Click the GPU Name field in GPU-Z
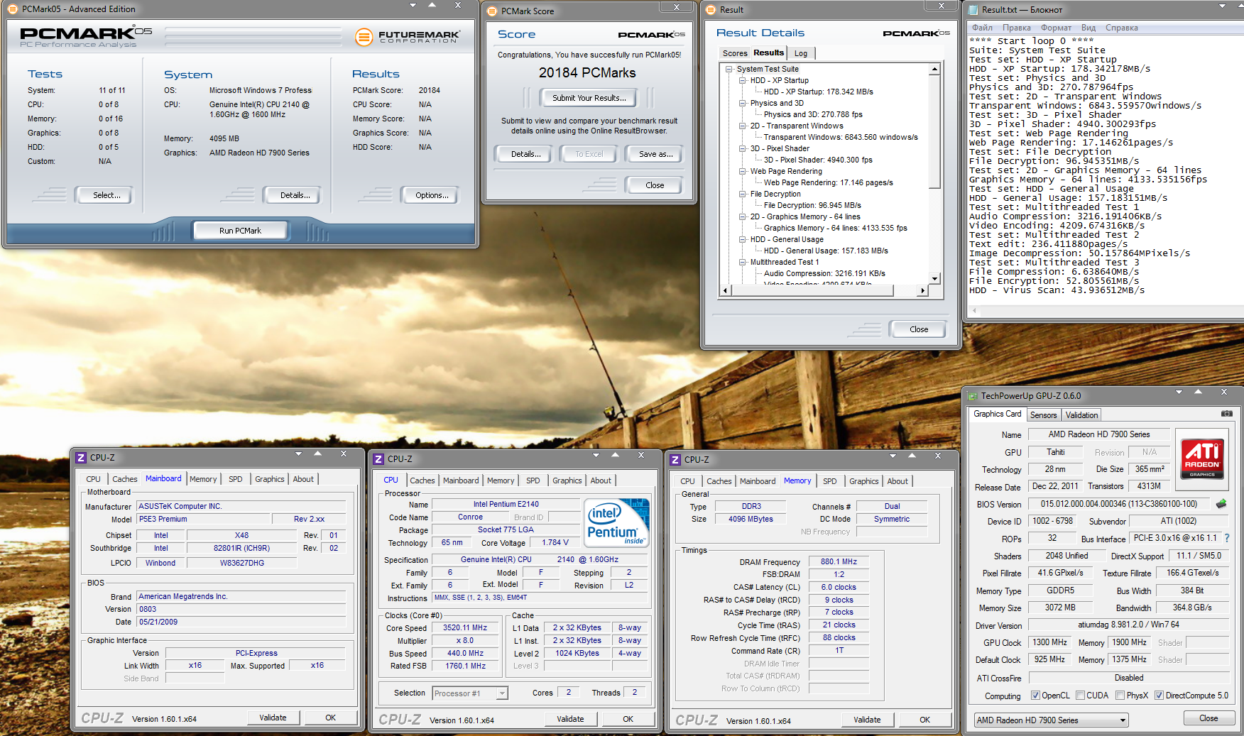1244x736 pixels. [1099, 434]
